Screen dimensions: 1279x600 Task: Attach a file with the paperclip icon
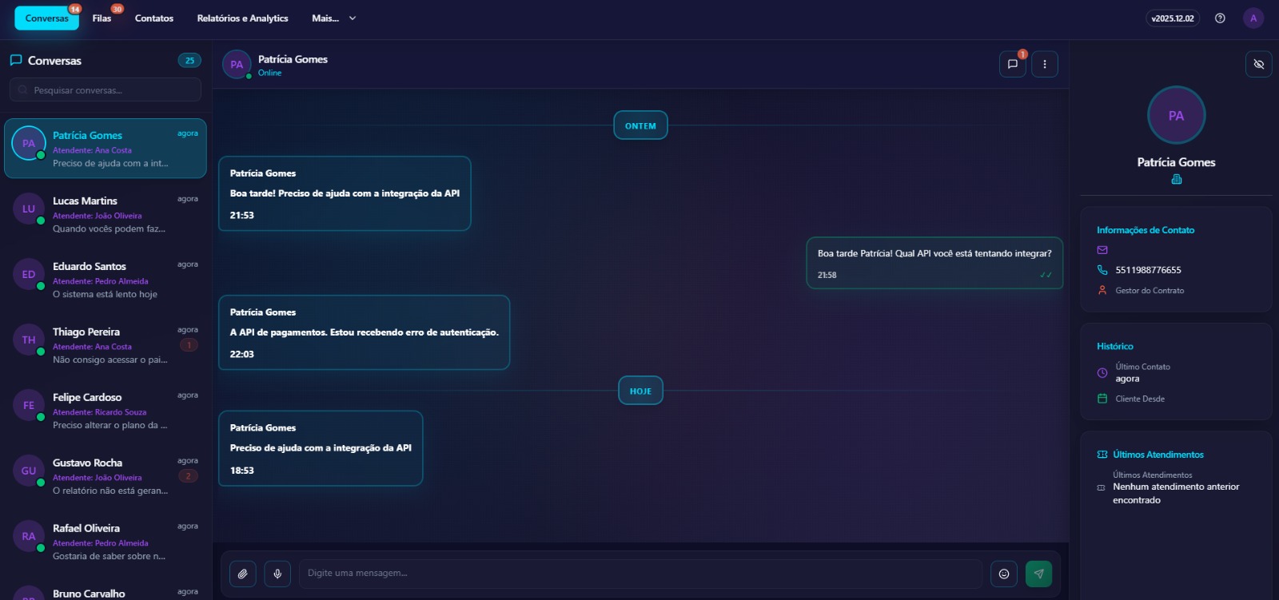[x=243, y=574]
